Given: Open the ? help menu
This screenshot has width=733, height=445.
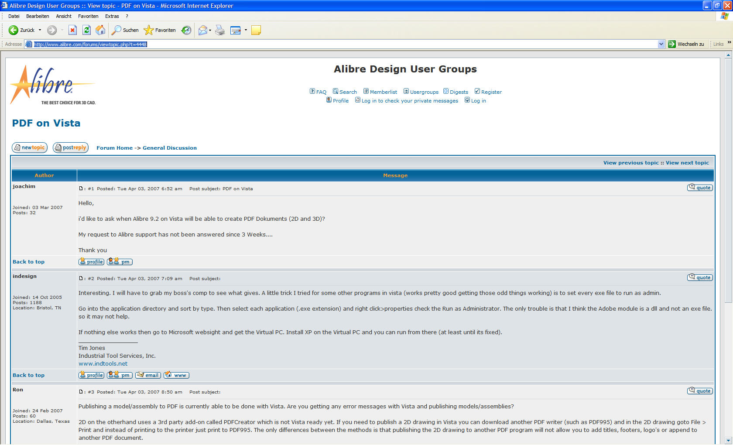Looking at the screenshot, I should (127, 16).
